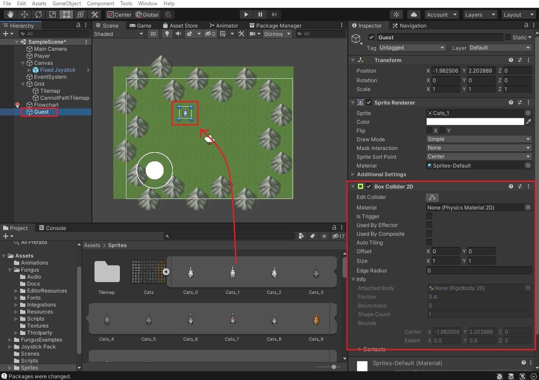The image size is (539, 380).
Task: Step one frame forward
Action: (x=274, y=14)
